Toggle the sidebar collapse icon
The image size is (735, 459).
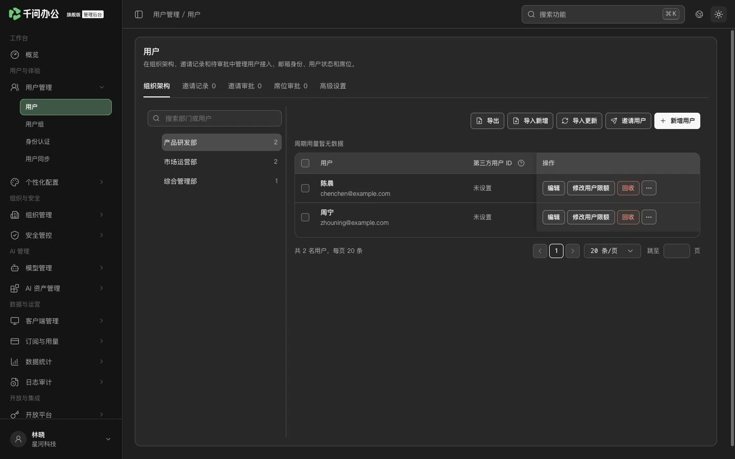139,14
